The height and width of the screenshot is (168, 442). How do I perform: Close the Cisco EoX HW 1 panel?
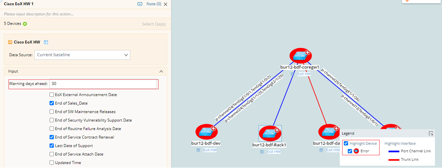165,4
